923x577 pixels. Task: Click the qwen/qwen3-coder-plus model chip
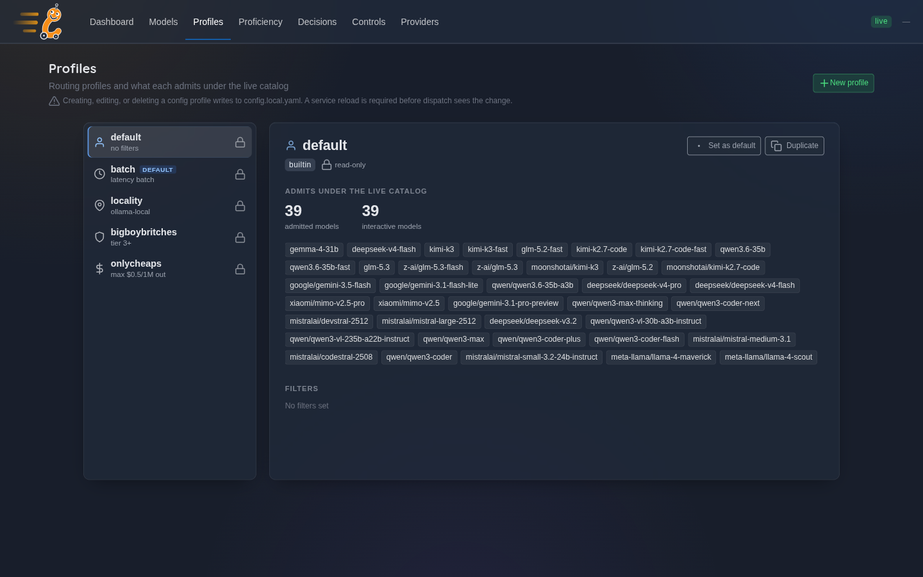coord(539,339)
